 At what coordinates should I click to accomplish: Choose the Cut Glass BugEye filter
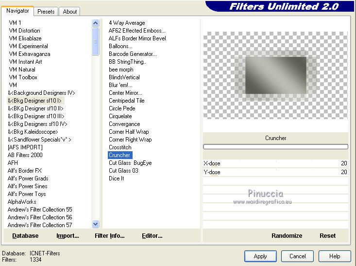click(x=130, y=163)
